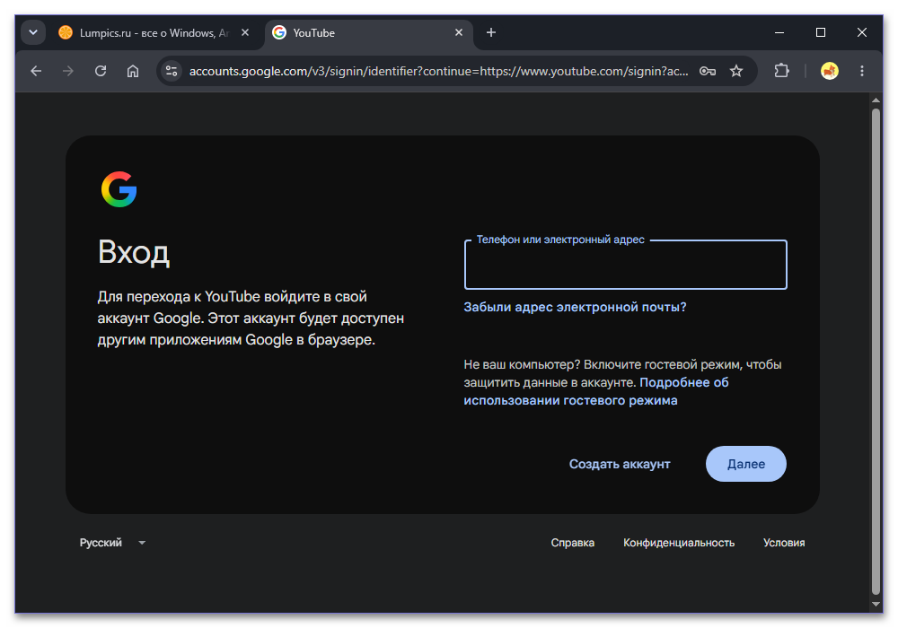This screenshot has height=628, width=898.
Task: Close the browser window
Action: click(x=862, y=32)
